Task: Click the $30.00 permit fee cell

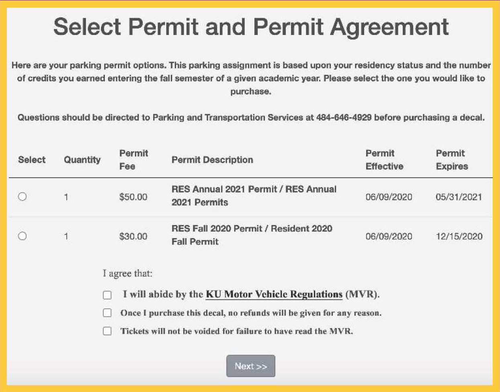Action: 133,236
